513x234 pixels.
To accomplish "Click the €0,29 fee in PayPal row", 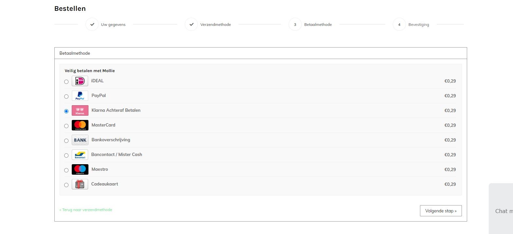I will [x=450, y=96].
